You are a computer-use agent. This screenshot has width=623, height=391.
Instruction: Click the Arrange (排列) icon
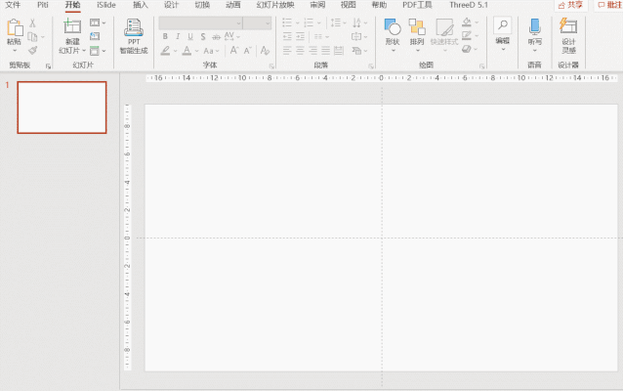pos(417,28)
